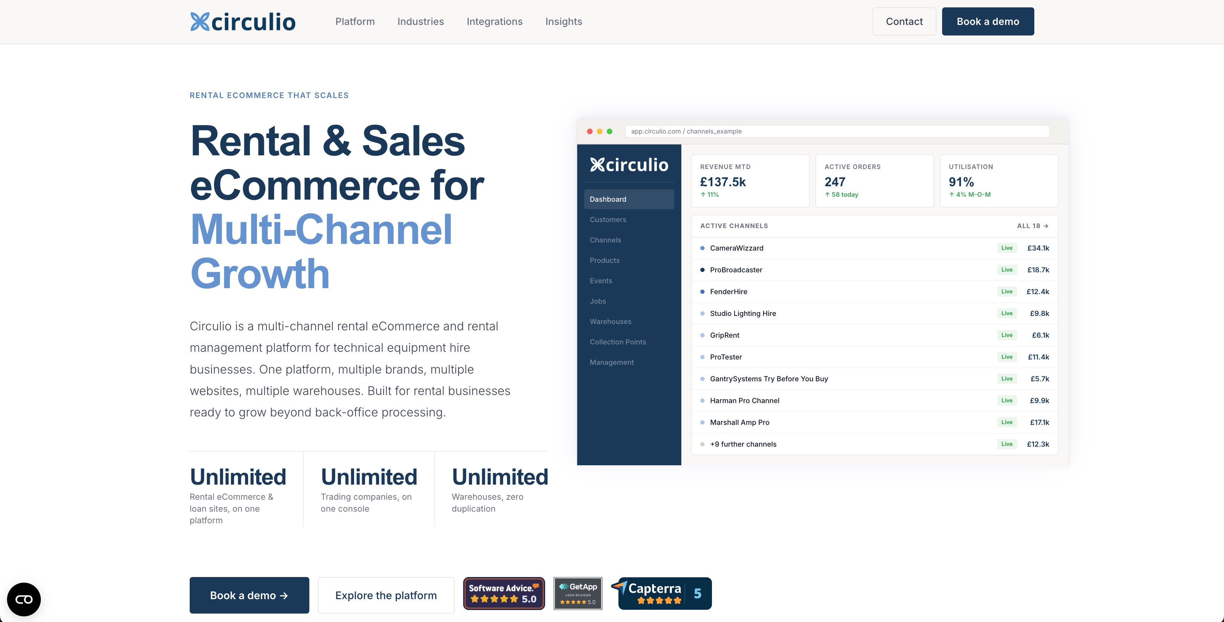The width and height of the screenshot is (1224, 622).
Task: Click the Circulio logo in the header
Action: 243,21
